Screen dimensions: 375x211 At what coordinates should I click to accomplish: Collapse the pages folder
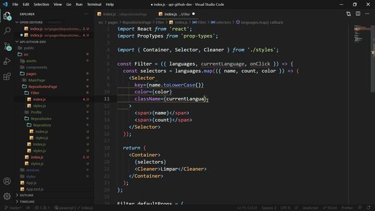31,74
